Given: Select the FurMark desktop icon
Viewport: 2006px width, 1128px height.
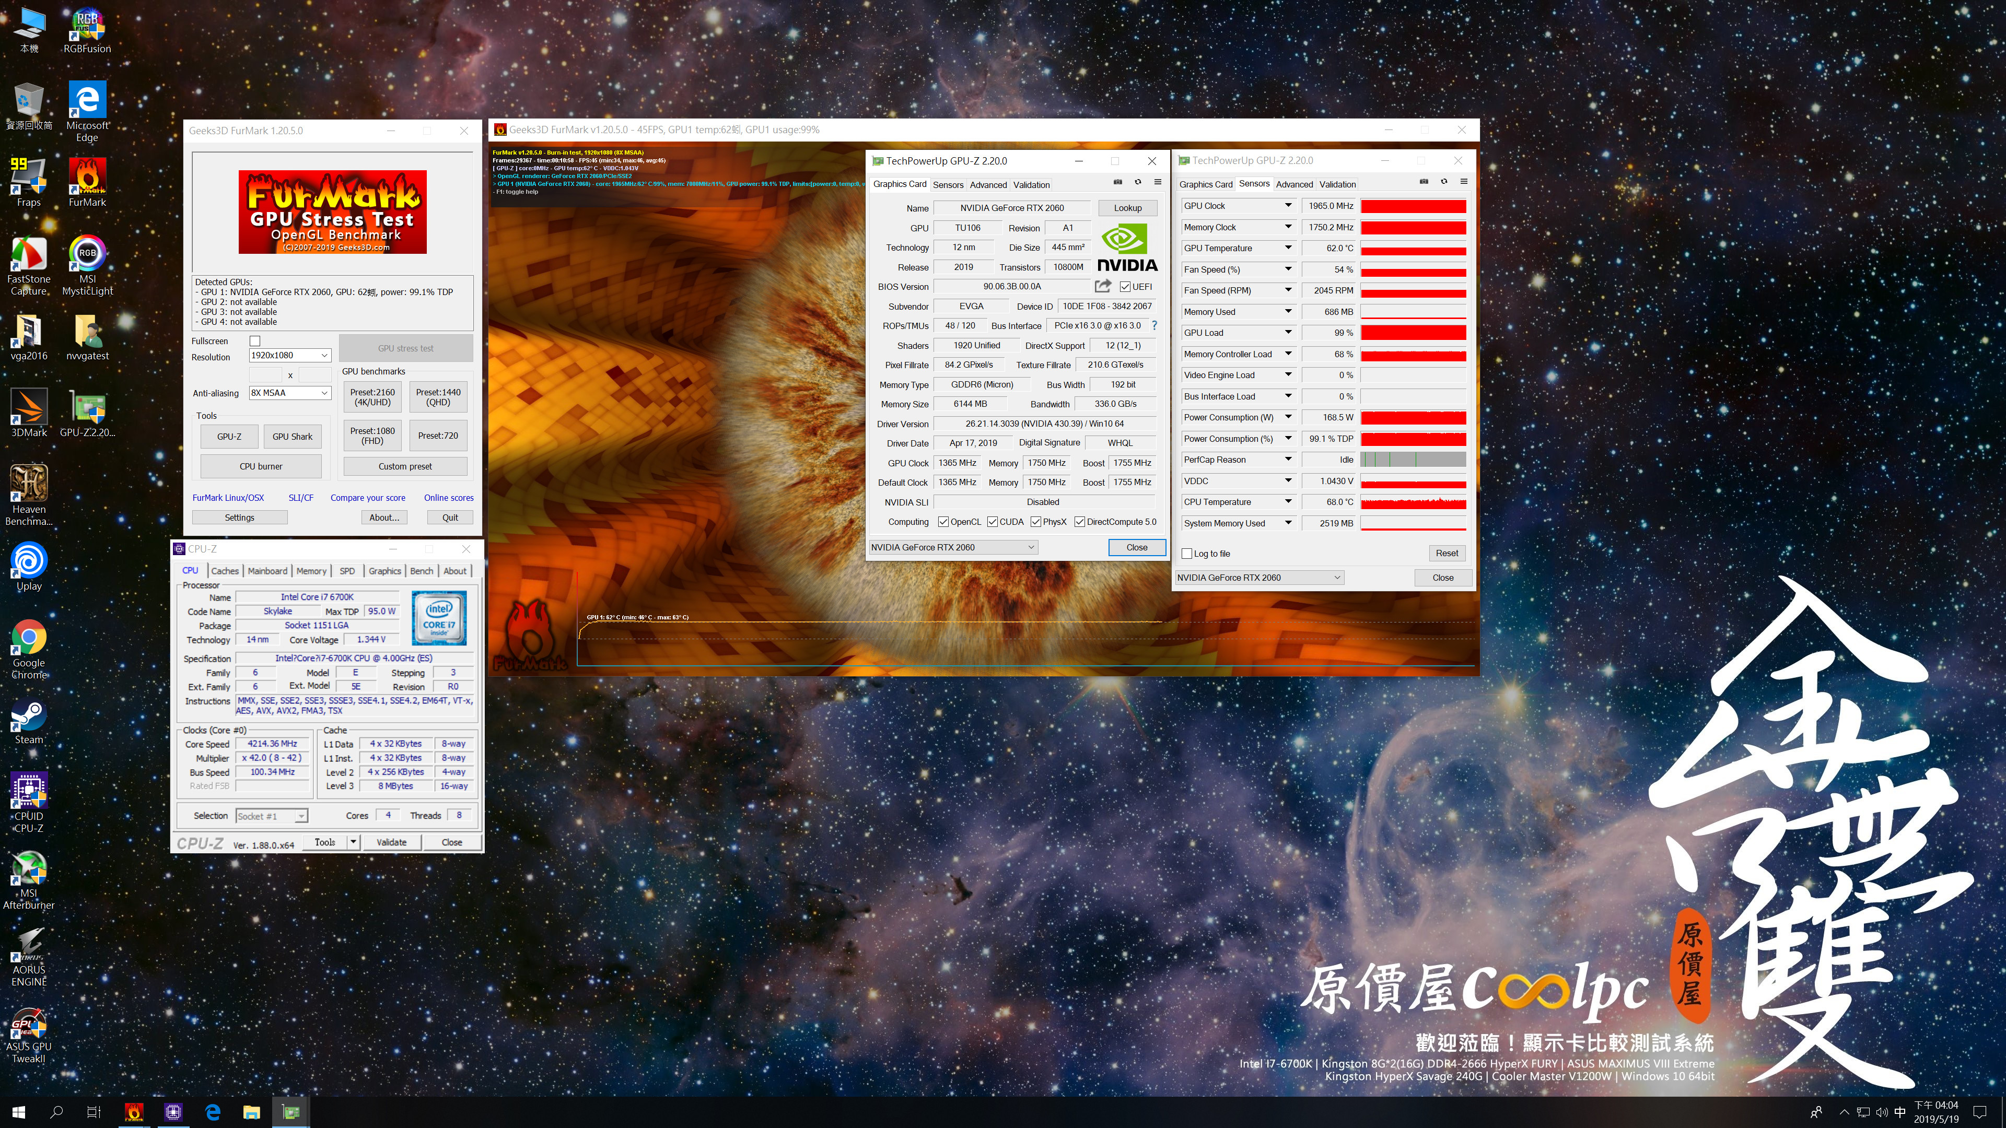Looking at the screenshot, I should 87,181.
